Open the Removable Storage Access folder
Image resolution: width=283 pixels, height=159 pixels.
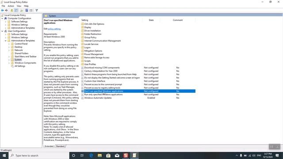pos(97,57)
